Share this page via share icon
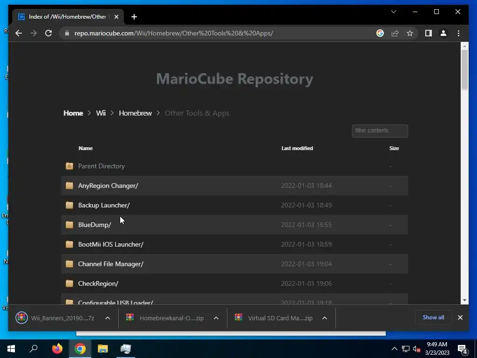Screen dimensions: 477x358 [x=395, y=33]
